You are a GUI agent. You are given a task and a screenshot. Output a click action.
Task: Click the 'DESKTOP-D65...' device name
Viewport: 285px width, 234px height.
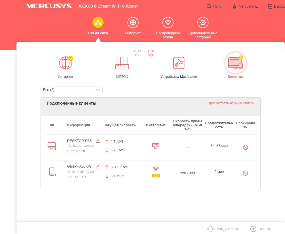tap(81, 141)
